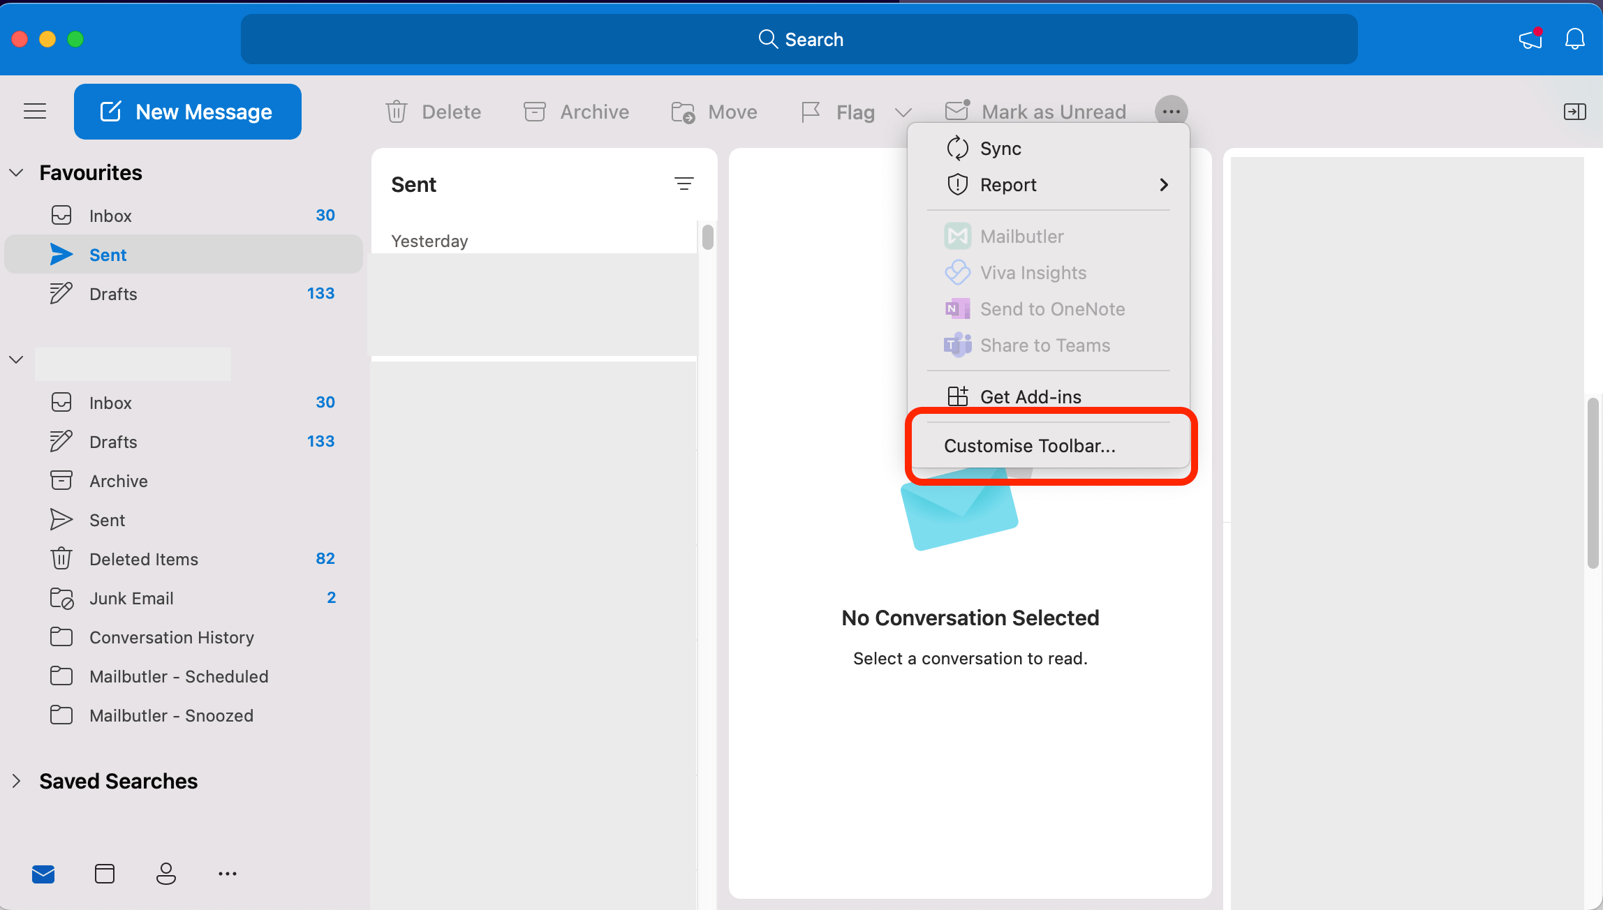Switch to Calendar using the bottom navigation icon
This screenshot has height=910, width=1603.
click(x=104, y=873)
